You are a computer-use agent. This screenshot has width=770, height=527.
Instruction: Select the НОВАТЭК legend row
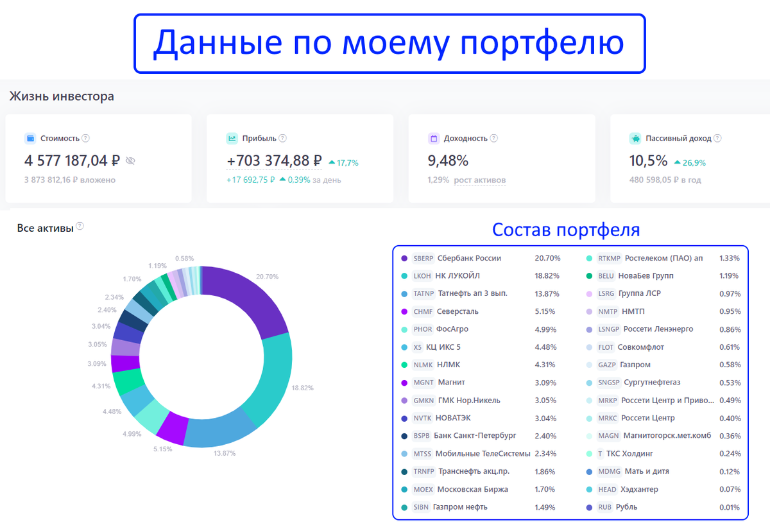(x=481, y=418)
